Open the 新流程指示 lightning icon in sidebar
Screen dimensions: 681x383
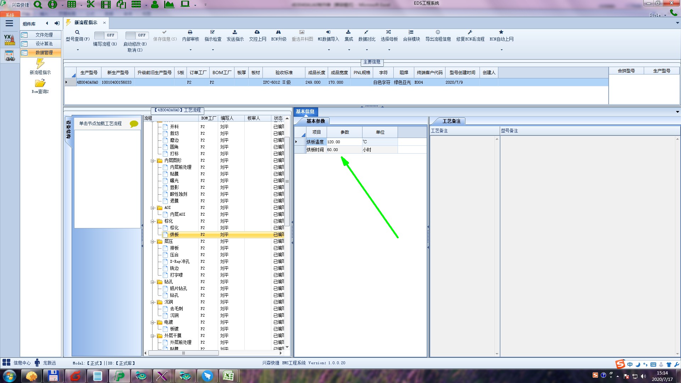40,64
